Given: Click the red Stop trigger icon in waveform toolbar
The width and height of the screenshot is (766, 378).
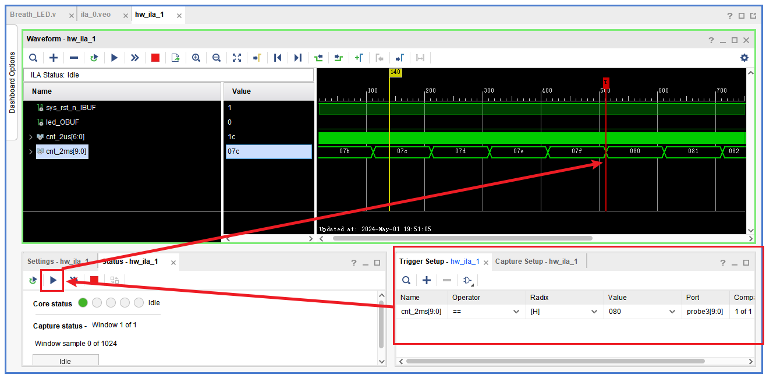Looking at the screenshot, I should 155,58.
